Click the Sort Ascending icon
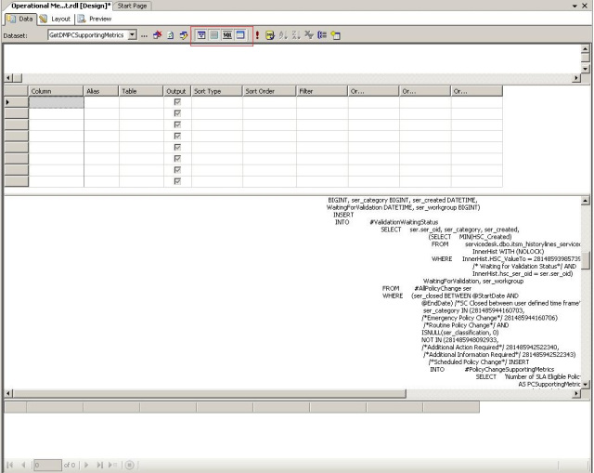Screen dimensions: 594x473 pyautogui.click(x=283, y=35)
